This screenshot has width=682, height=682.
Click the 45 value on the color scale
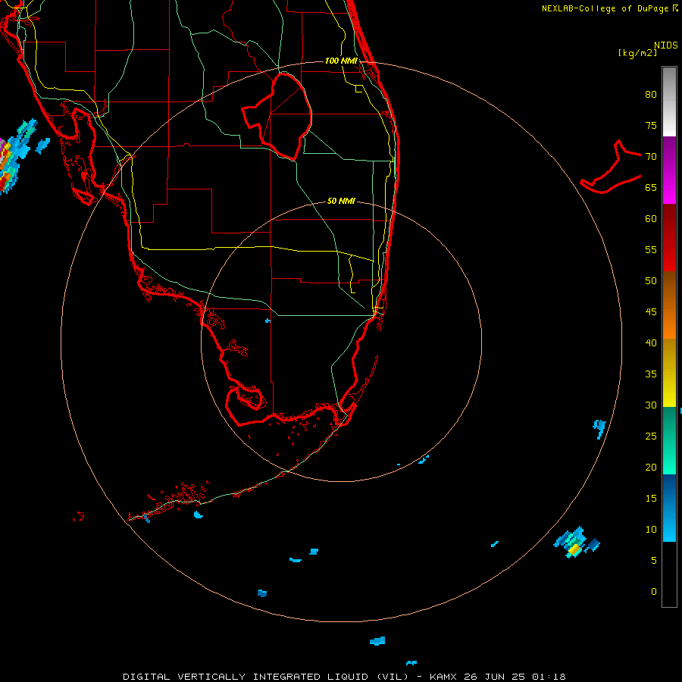coord(651,312)
